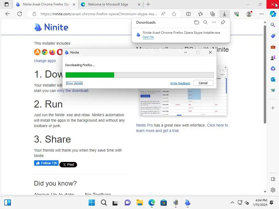Viewport: 279px width, 209px height.
Task: Open taskbar Search
Action: click(104, 202)
